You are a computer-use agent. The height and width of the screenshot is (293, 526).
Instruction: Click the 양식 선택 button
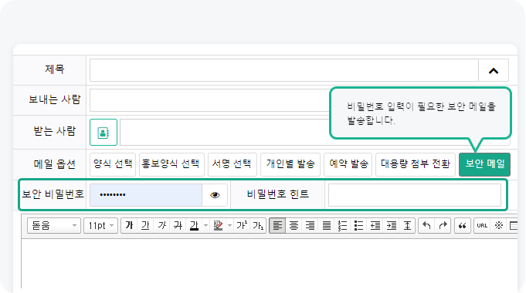[113, 164]
